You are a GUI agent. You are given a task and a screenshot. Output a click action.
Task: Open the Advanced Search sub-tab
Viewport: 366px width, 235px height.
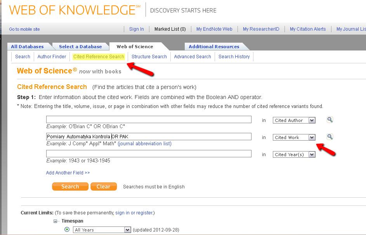(193, 57)
